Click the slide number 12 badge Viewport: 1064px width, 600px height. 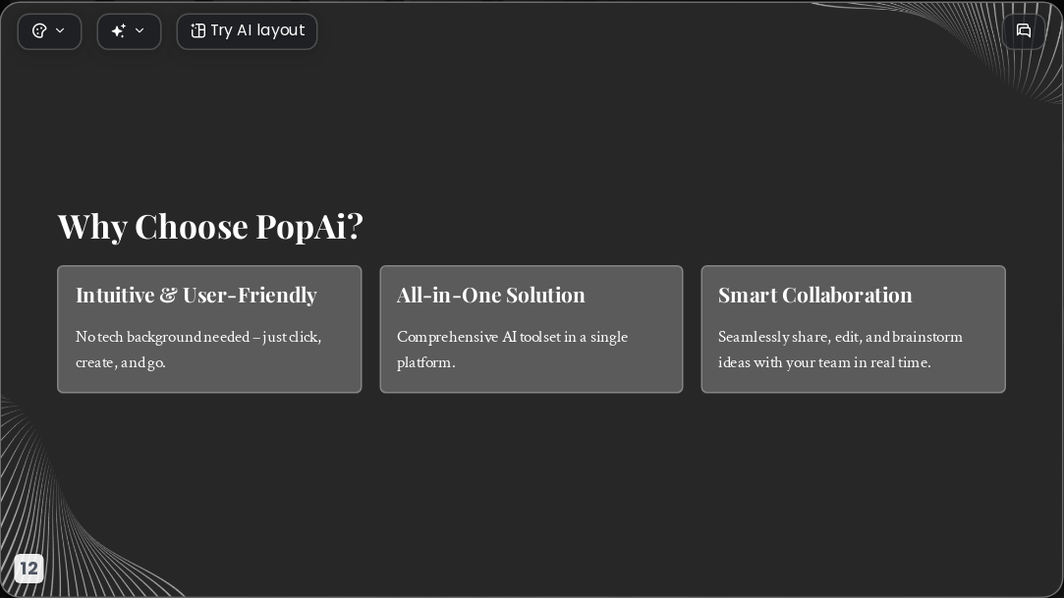tap(28, 569)
